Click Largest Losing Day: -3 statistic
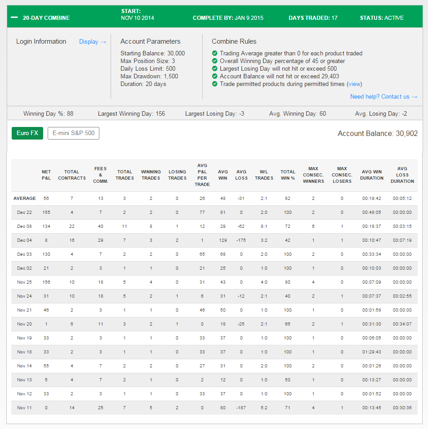This screenshot has height=434, width=428. coord(214,114)
